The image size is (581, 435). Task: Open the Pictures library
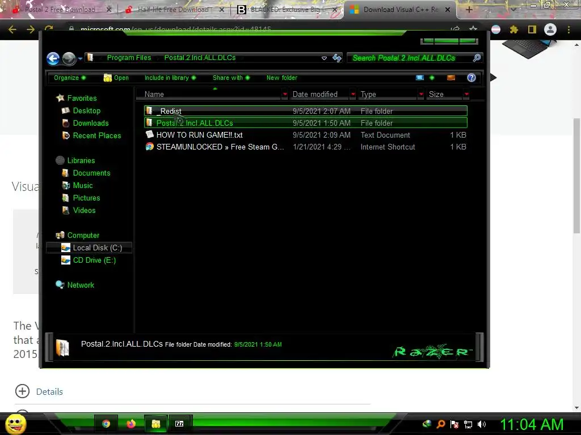tap(86, 198)
